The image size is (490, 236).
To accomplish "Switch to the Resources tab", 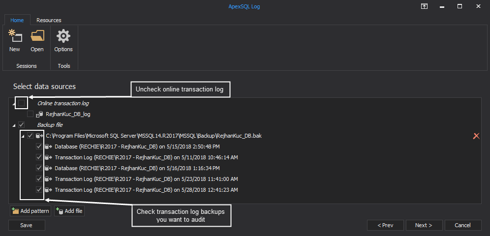I will tap(49, 20).
